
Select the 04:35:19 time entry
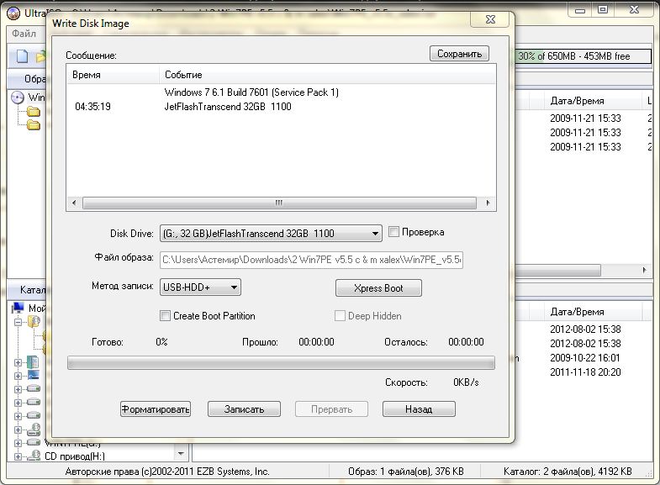coord(92,107)
